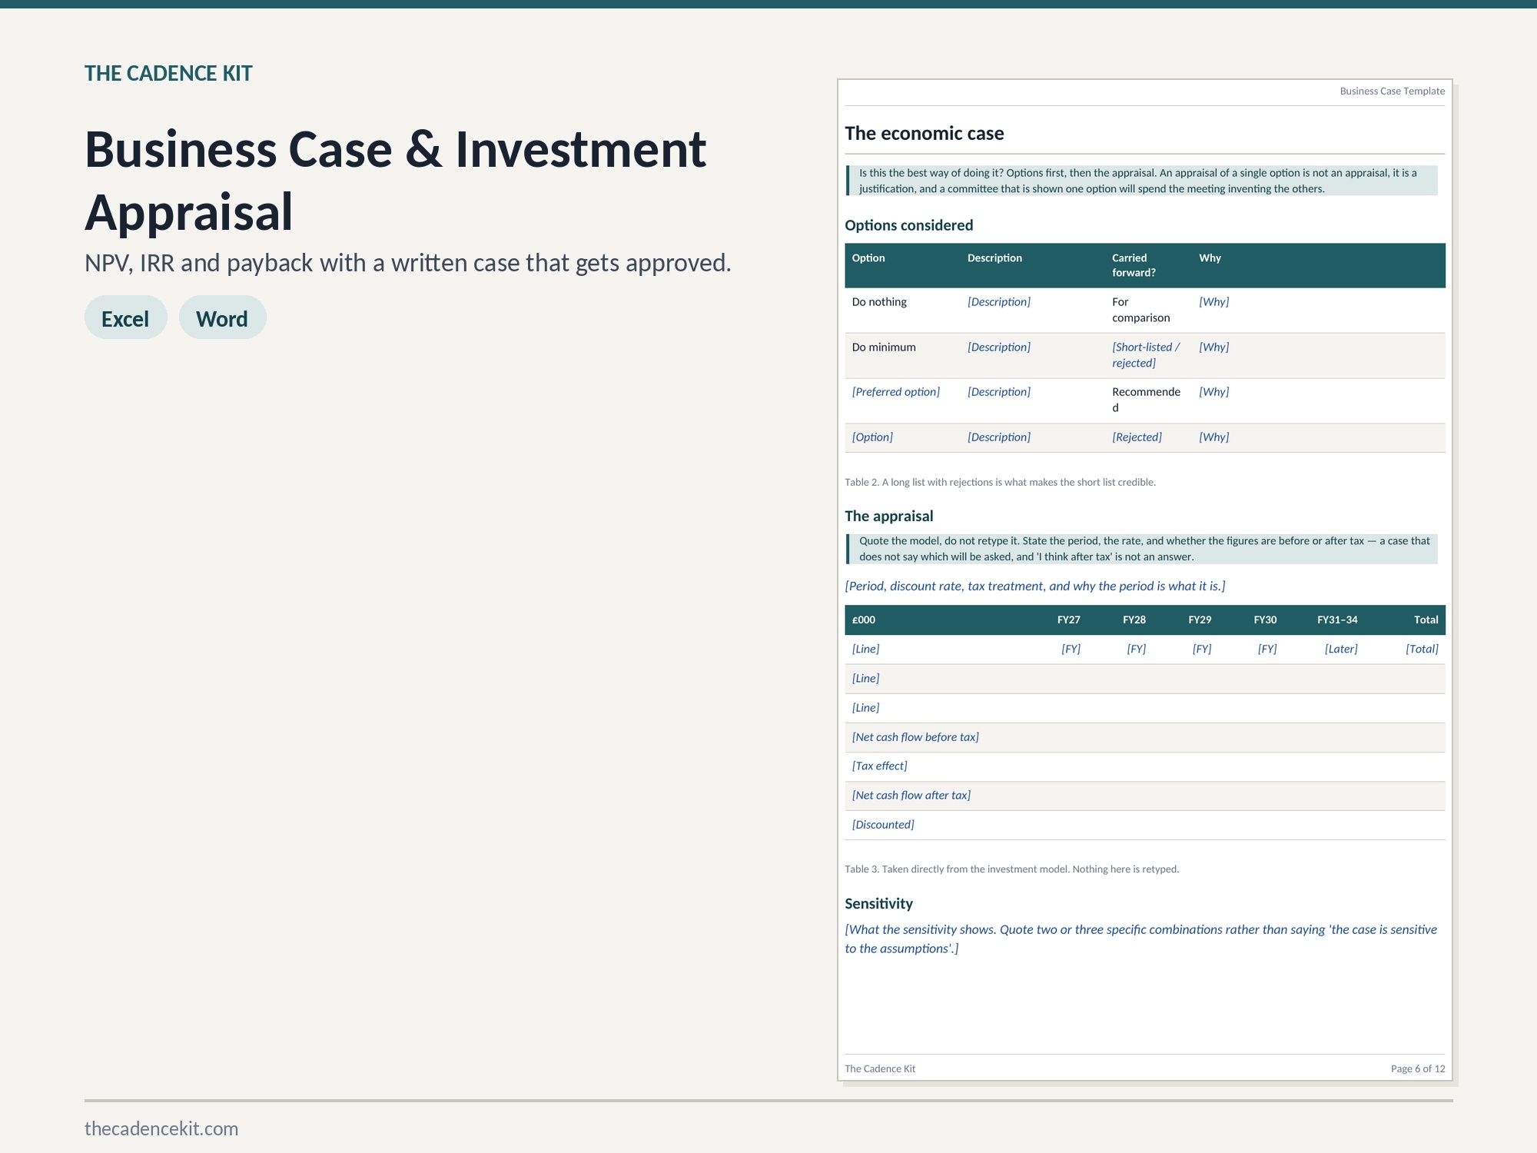
Task: Click the Excel format badge
Action: pos(125,317)
